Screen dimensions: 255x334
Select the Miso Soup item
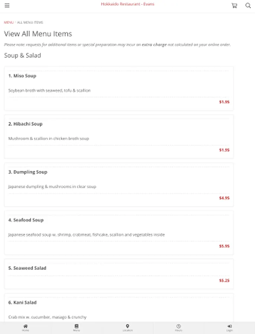point(22,76)
